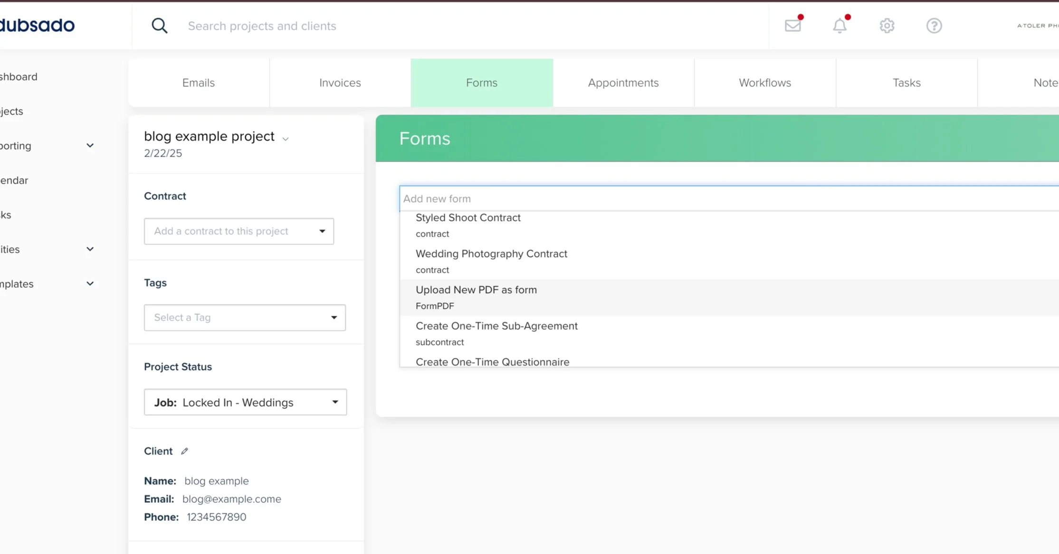Switch to the Invoices tab
1059x554 pixels.
coord(340,83)
